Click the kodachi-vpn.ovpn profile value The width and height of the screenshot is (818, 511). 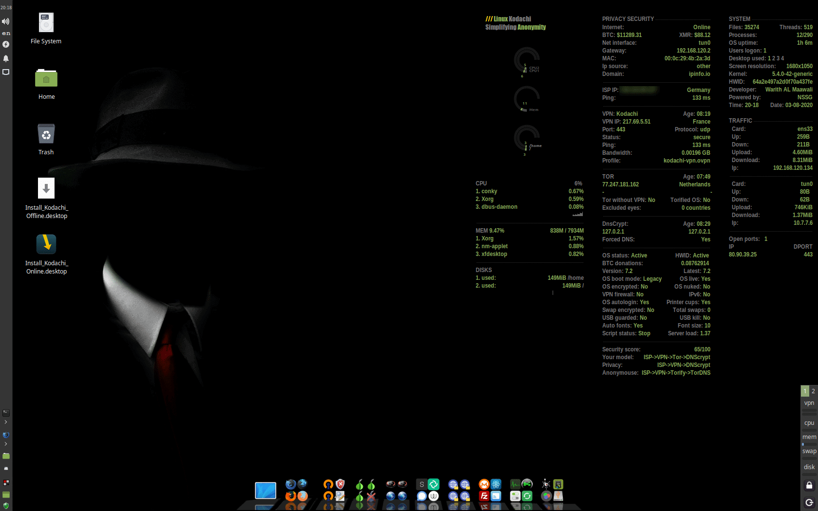687,161
